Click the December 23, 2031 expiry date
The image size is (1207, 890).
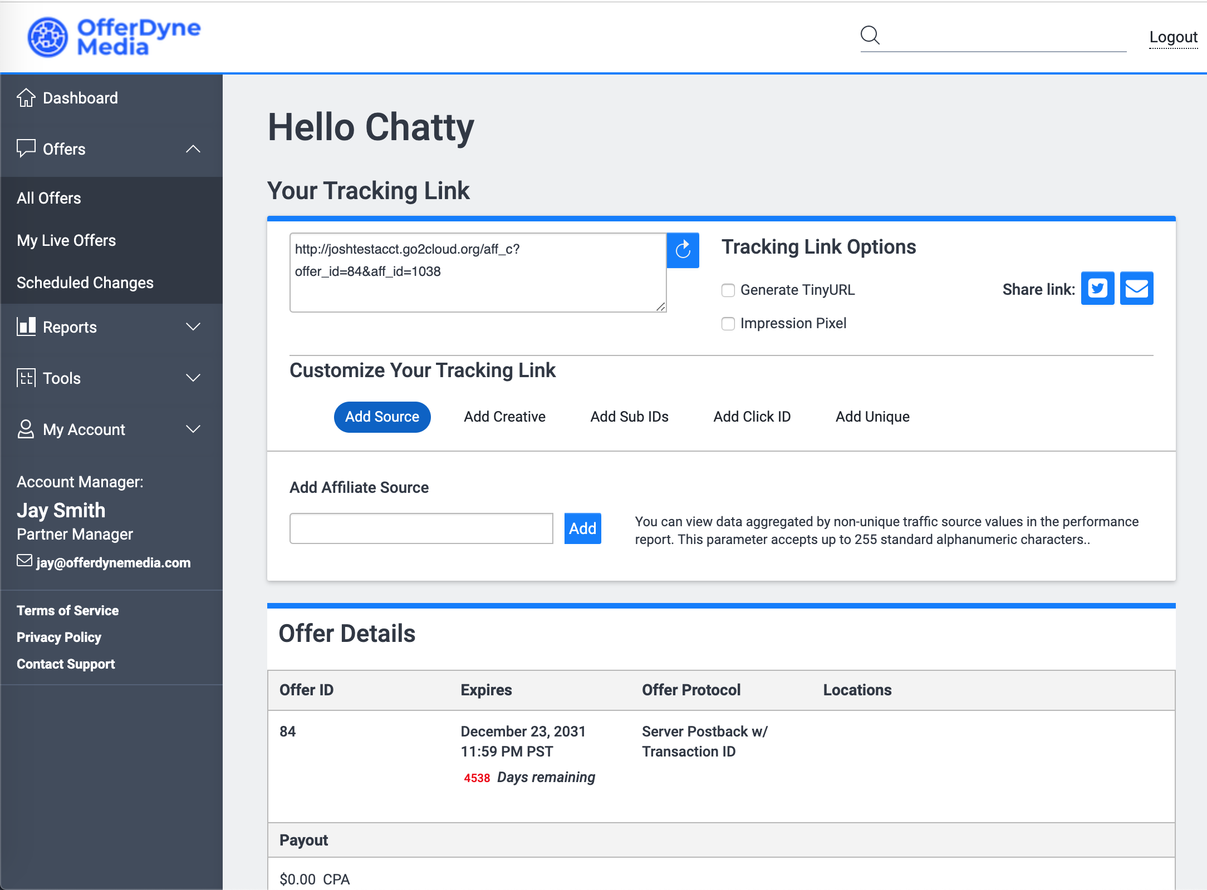[x=523, y=731]
